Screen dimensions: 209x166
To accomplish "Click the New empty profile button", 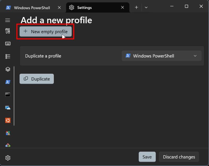I will click(x=45, y=32).
